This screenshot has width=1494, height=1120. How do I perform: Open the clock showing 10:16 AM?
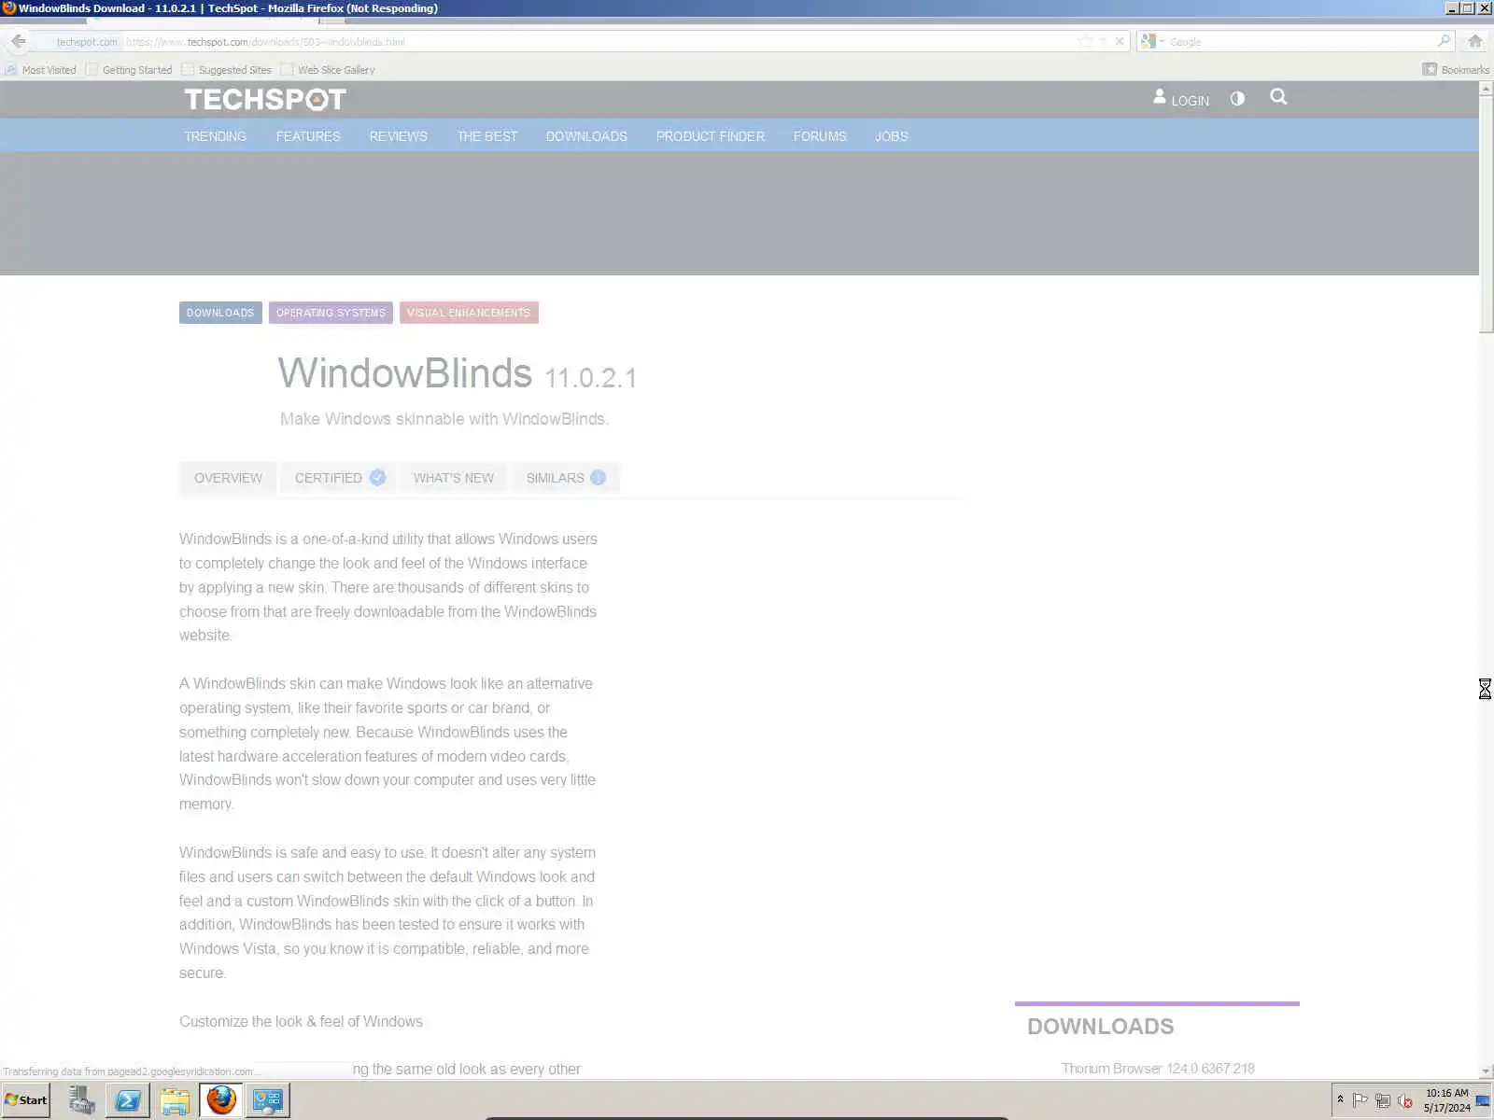(1446, 1100)
